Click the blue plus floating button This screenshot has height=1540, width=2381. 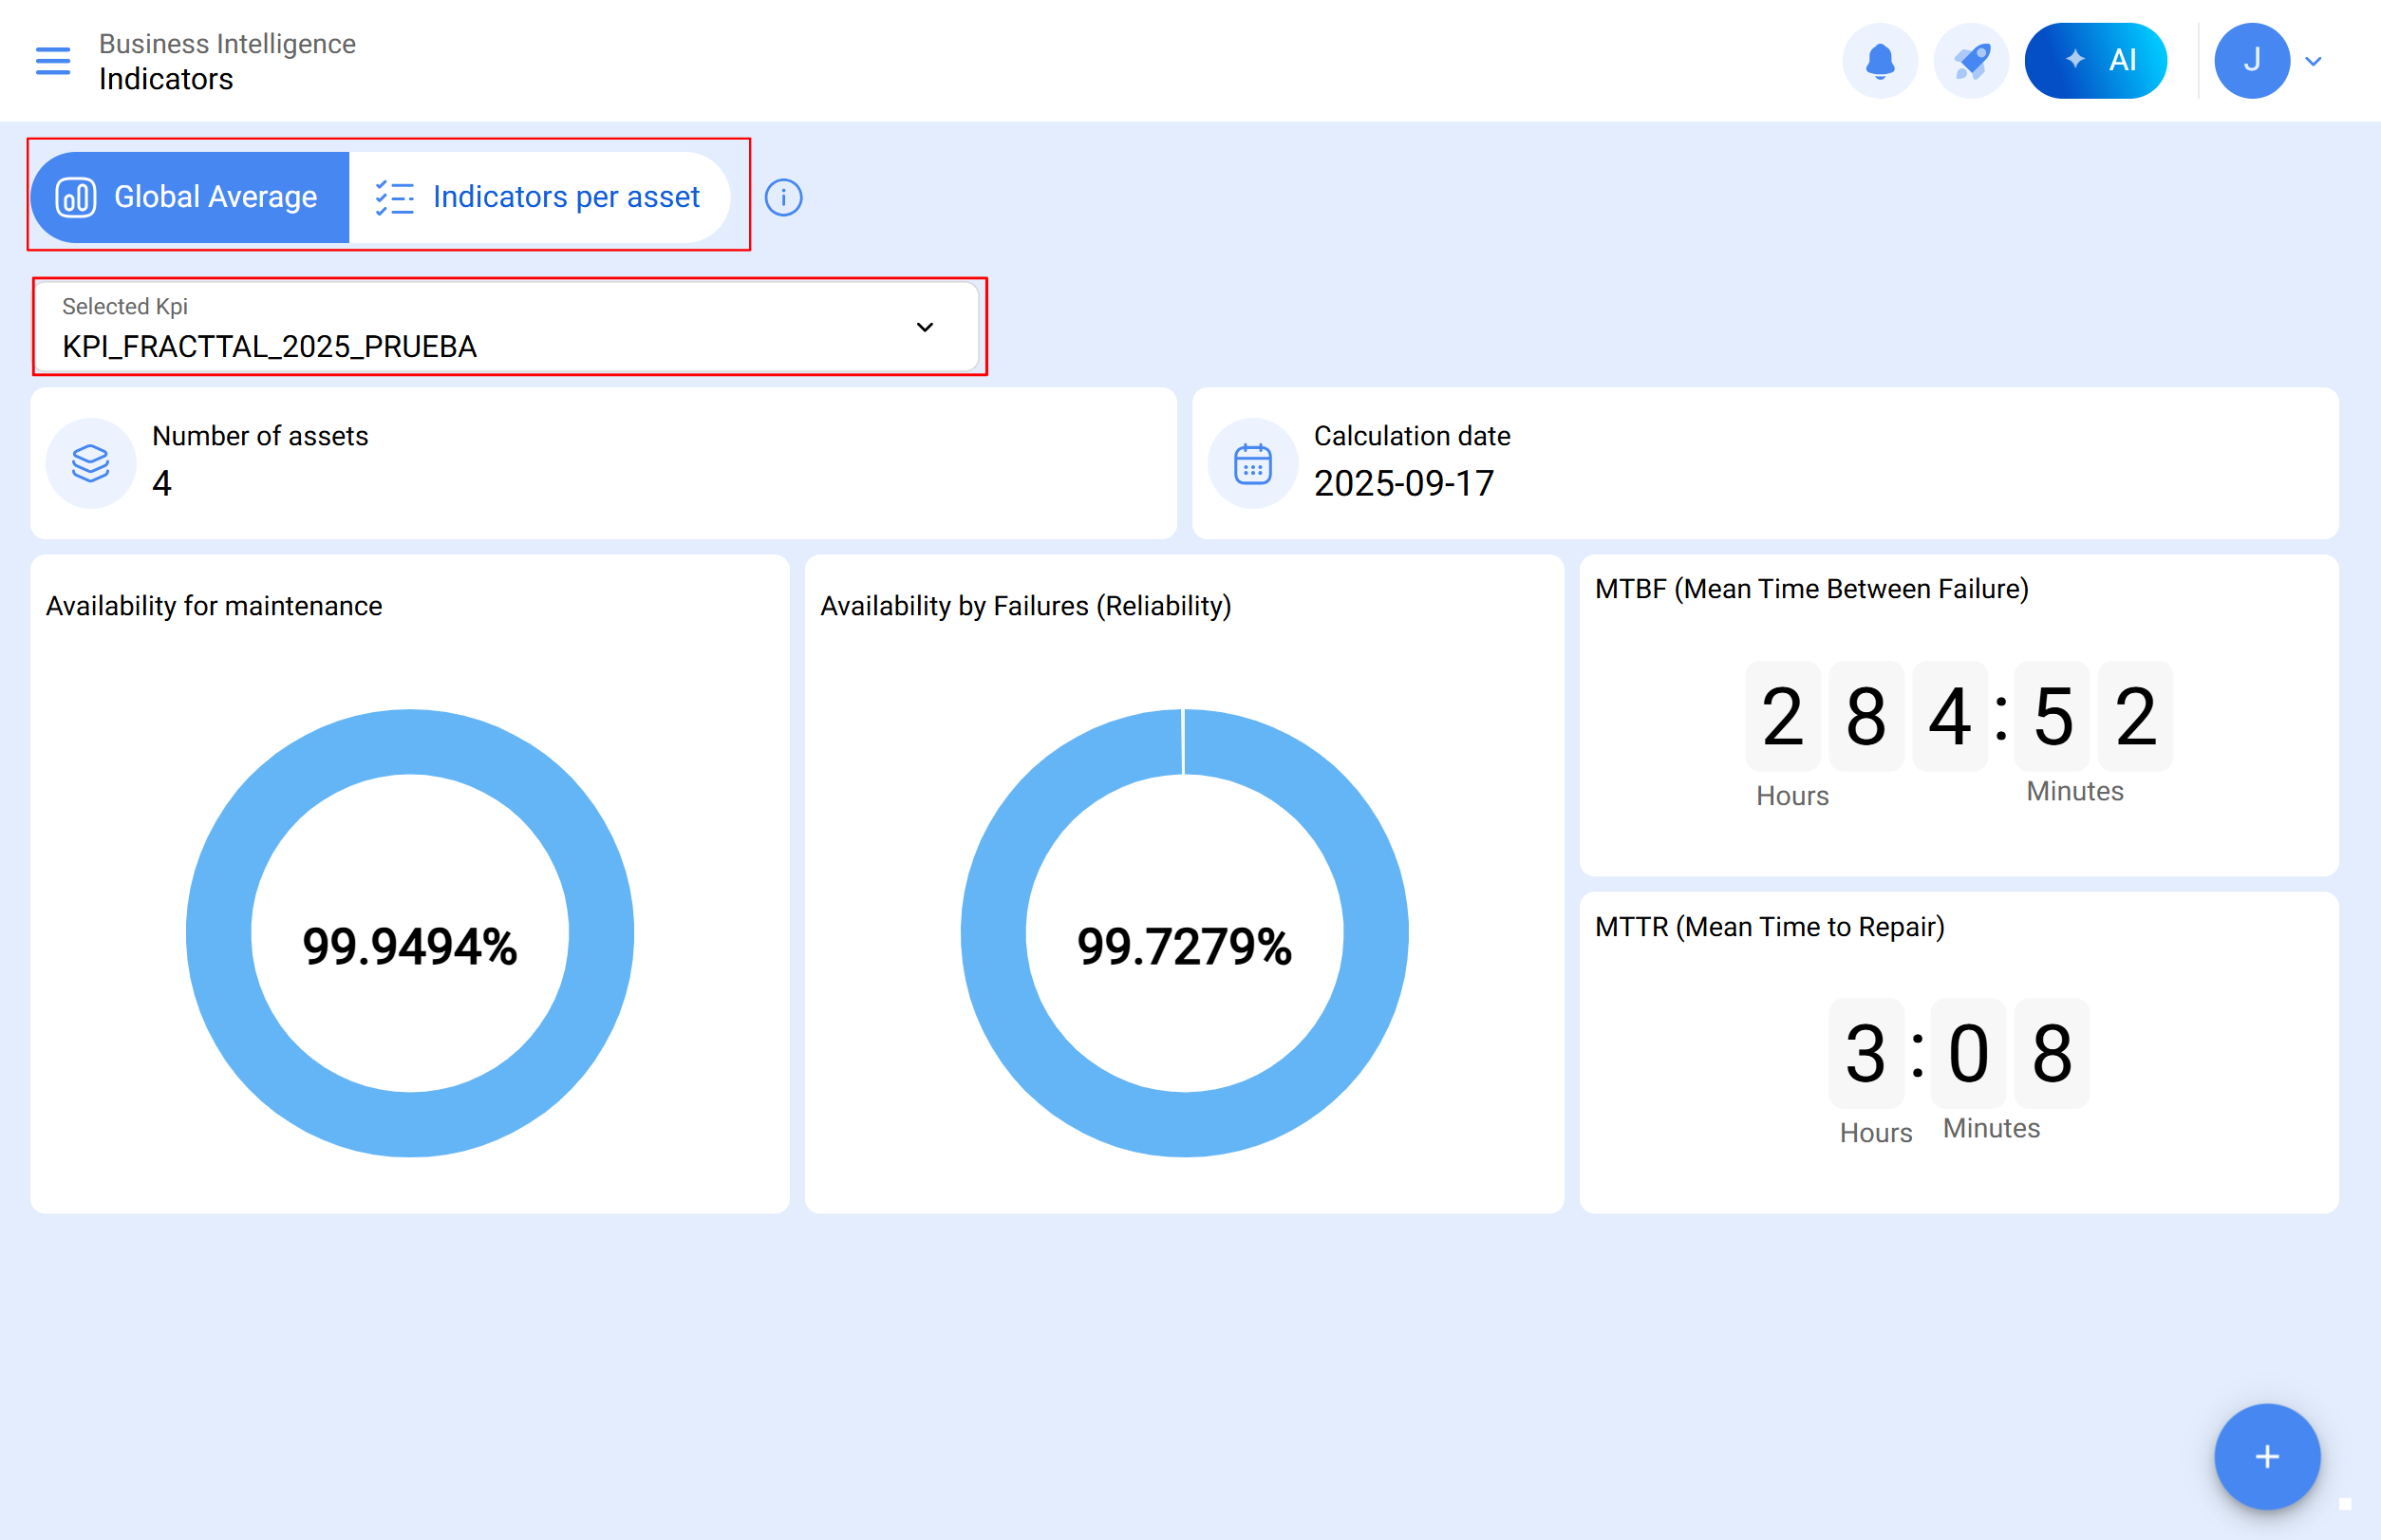2266,1456
